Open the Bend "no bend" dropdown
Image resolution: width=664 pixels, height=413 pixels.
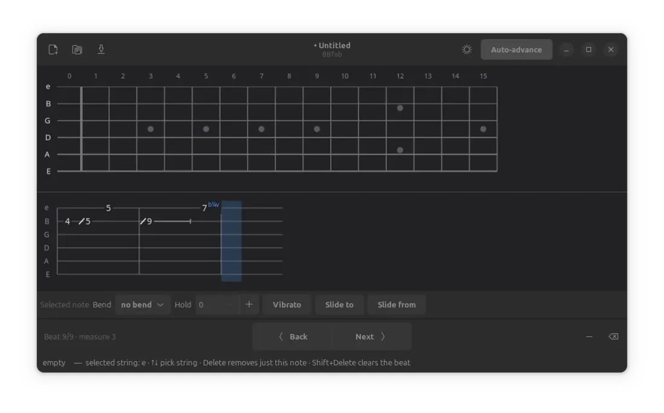(142, 304)
